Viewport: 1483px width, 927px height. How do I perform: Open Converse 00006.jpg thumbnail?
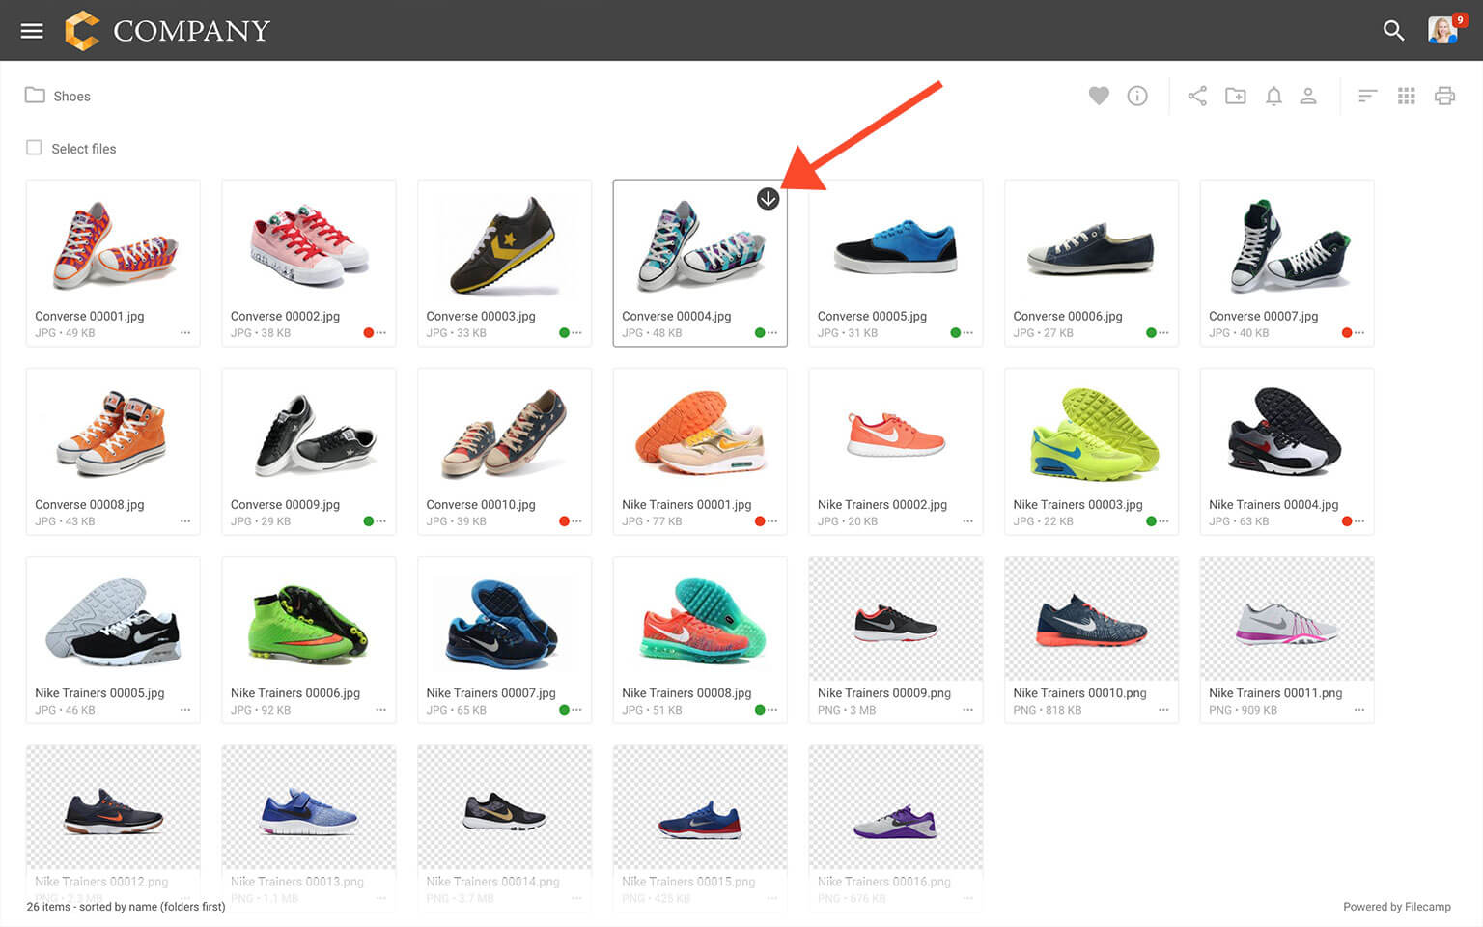click(1091, 243)
